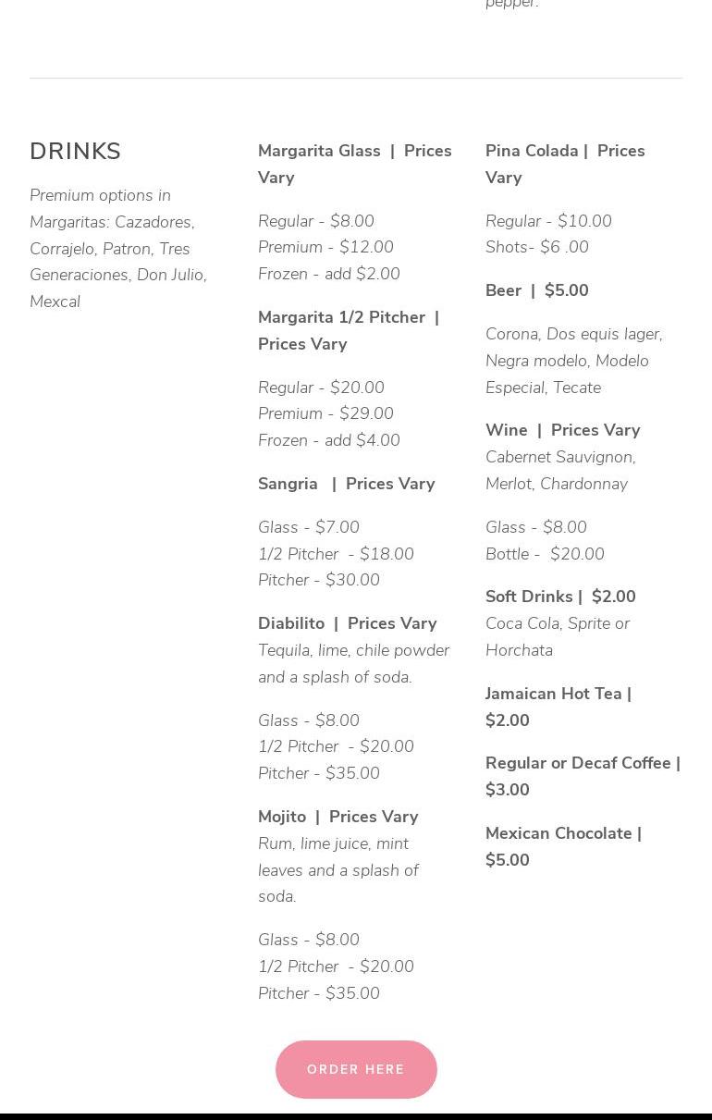Click the ORDER HERE button

point(356,1069)
